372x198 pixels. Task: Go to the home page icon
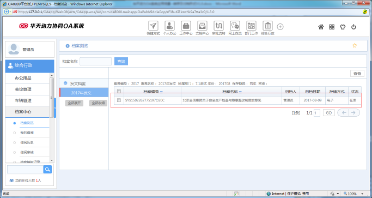321,27
